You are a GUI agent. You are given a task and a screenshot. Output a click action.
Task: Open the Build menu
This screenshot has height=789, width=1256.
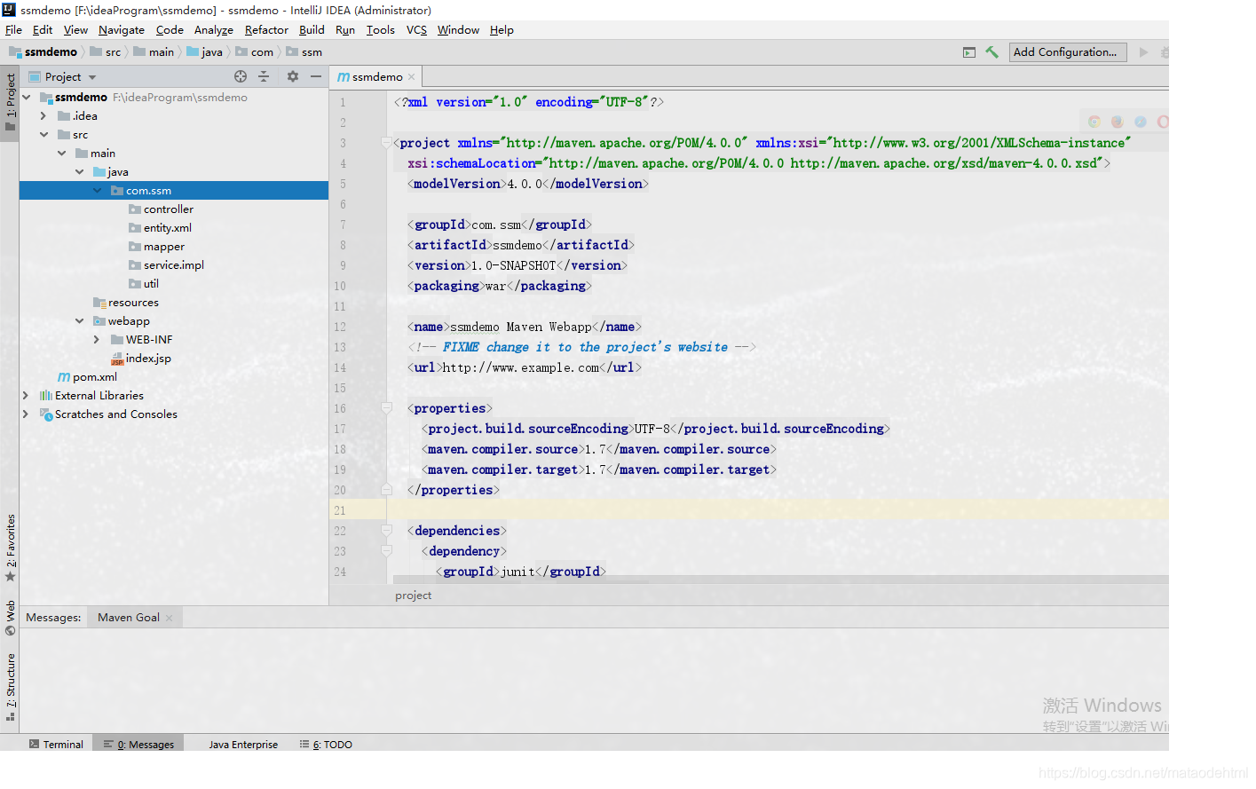click(x=312, y=30)
